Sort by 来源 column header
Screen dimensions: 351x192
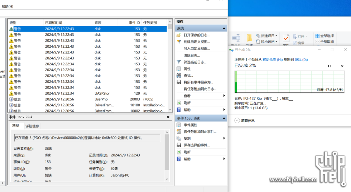click(105, 23)
